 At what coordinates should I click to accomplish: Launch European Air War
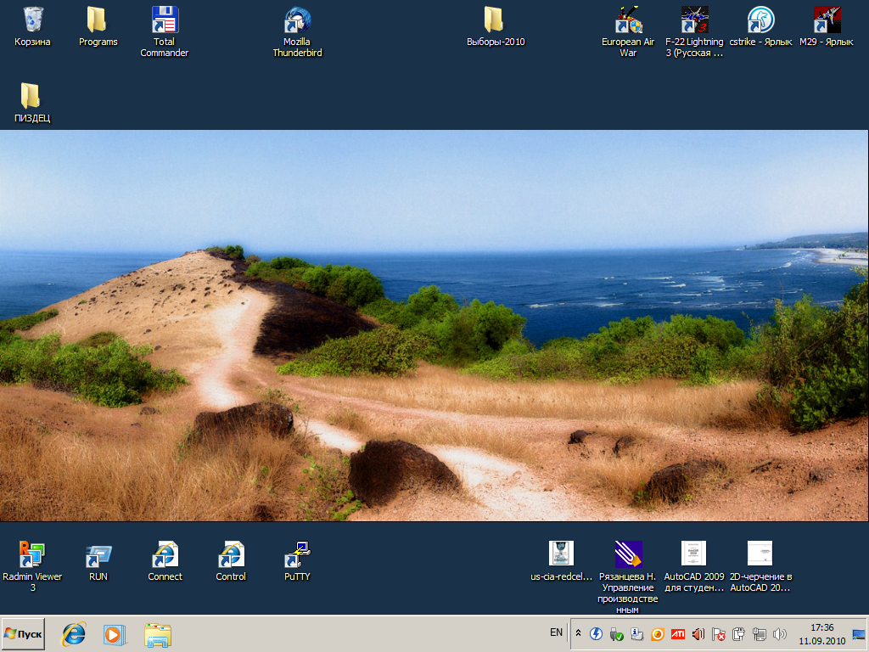coord(627,19)
